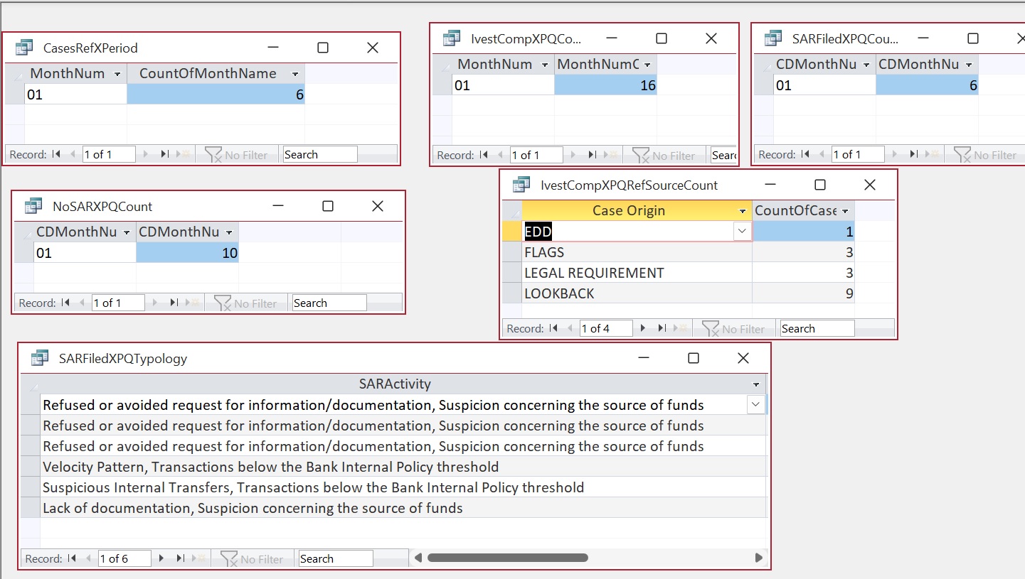The height and width of the screenshot is (579, 1025).
Task: Open Case Origin column header dropdown
Action: [743, 211]
